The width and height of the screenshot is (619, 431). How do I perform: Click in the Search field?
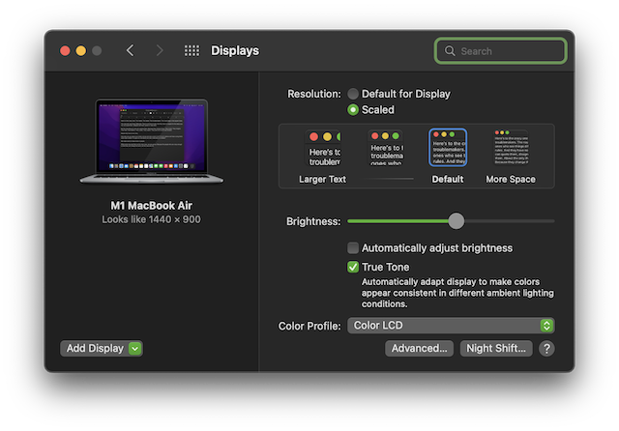pyautogui.click(x=501, y=51)
